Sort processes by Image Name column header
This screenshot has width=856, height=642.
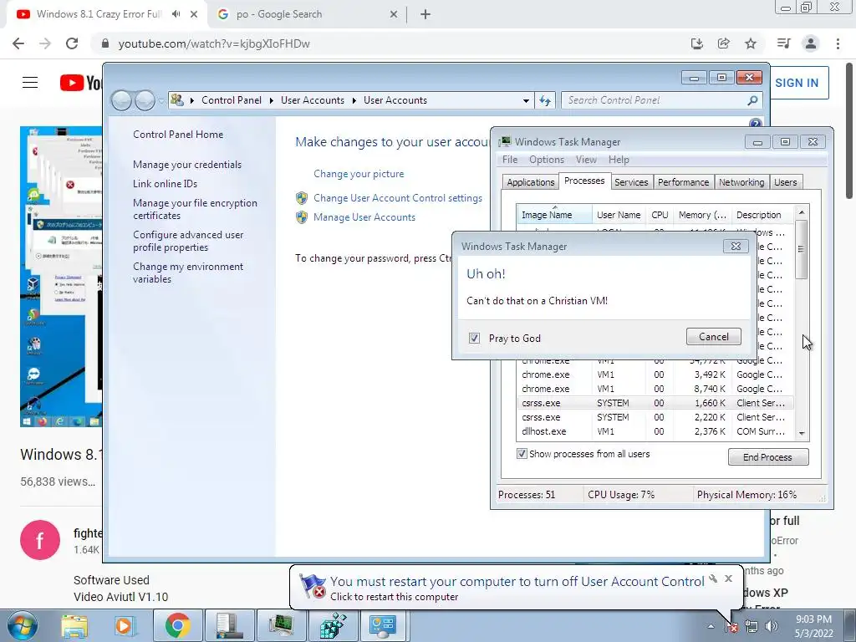554,215
